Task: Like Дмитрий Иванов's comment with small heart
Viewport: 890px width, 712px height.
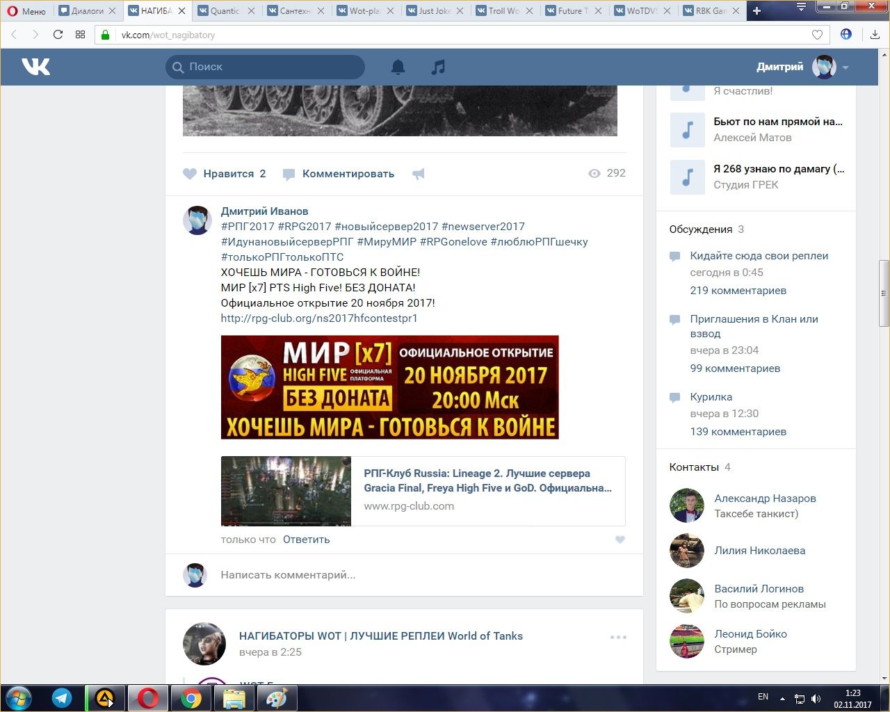Action: (x=620, y=540)
